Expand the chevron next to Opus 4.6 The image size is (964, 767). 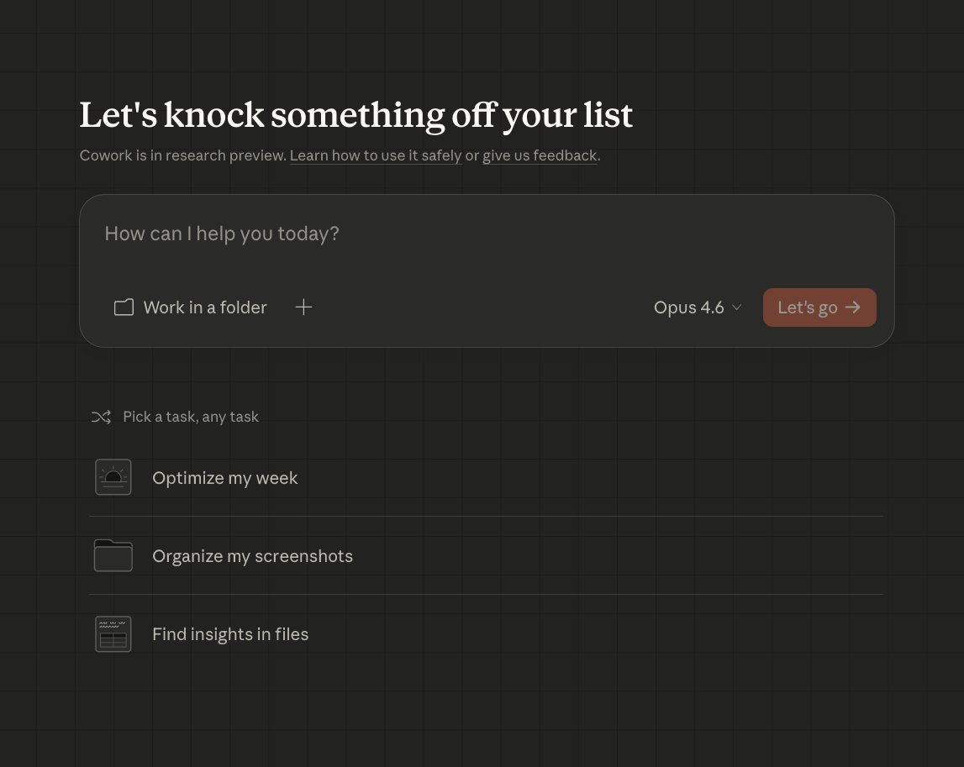pos(737,307)
